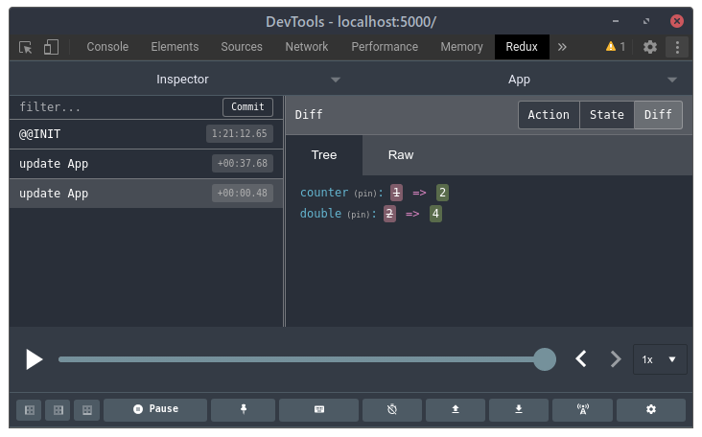
Task: Close the DevTools window
Action: [x=676, y=21]
